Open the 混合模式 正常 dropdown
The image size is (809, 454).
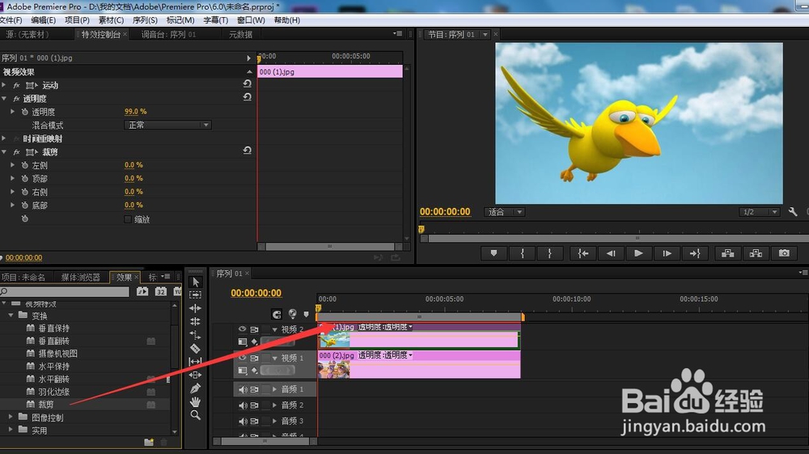tap(167, 125)
